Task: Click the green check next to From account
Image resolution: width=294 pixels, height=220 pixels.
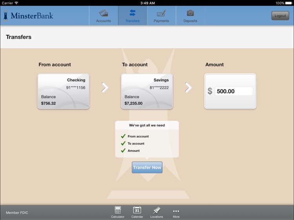Action: (123, 136)
